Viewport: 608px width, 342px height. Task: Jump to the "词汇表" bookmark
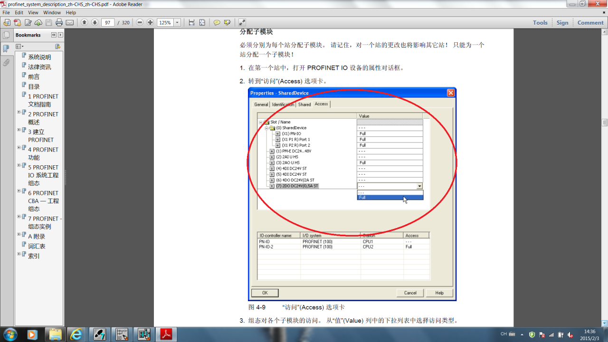[x=37, y=246]
